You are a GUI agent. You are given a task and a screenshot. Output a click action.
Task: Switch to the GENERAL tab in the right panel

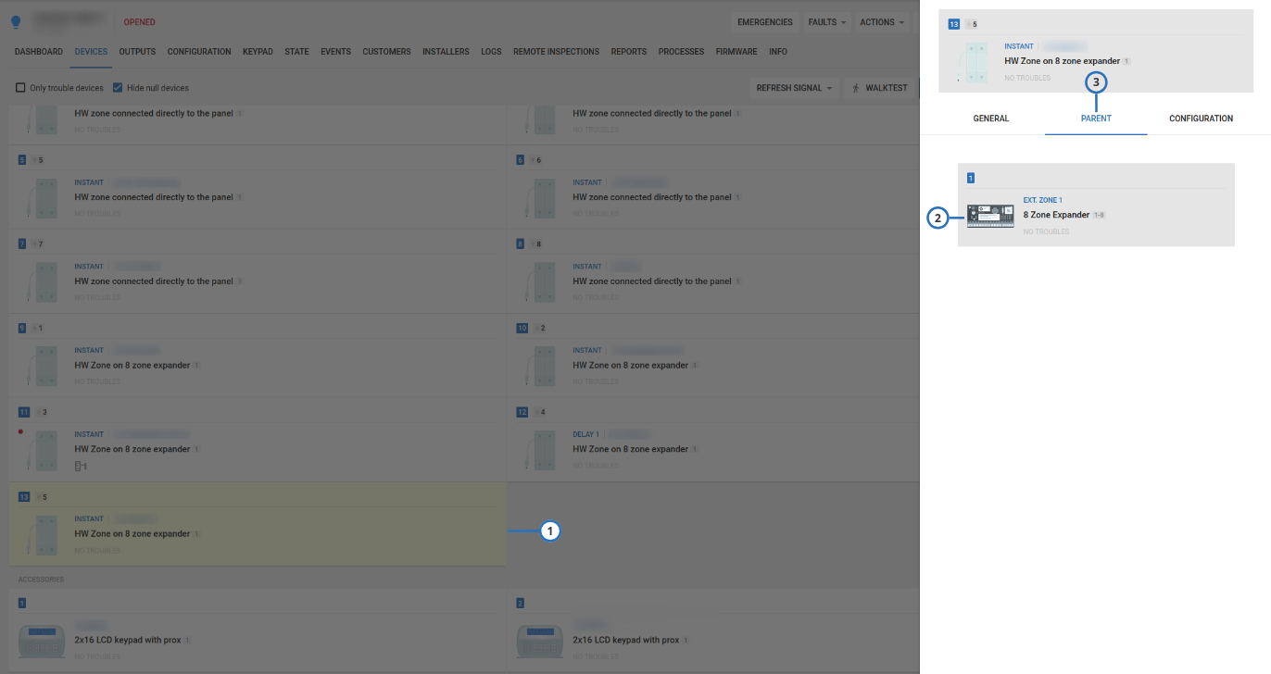pos(990,119)
